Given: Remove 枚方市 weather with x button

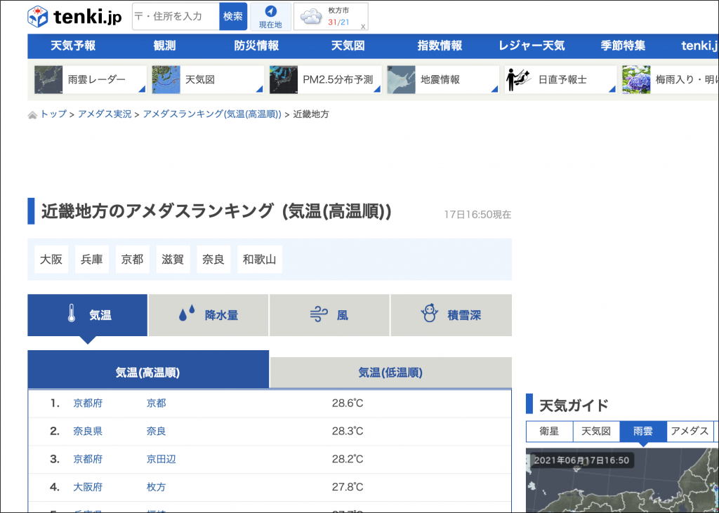Looking at the screenshot, I should (362, 27).
